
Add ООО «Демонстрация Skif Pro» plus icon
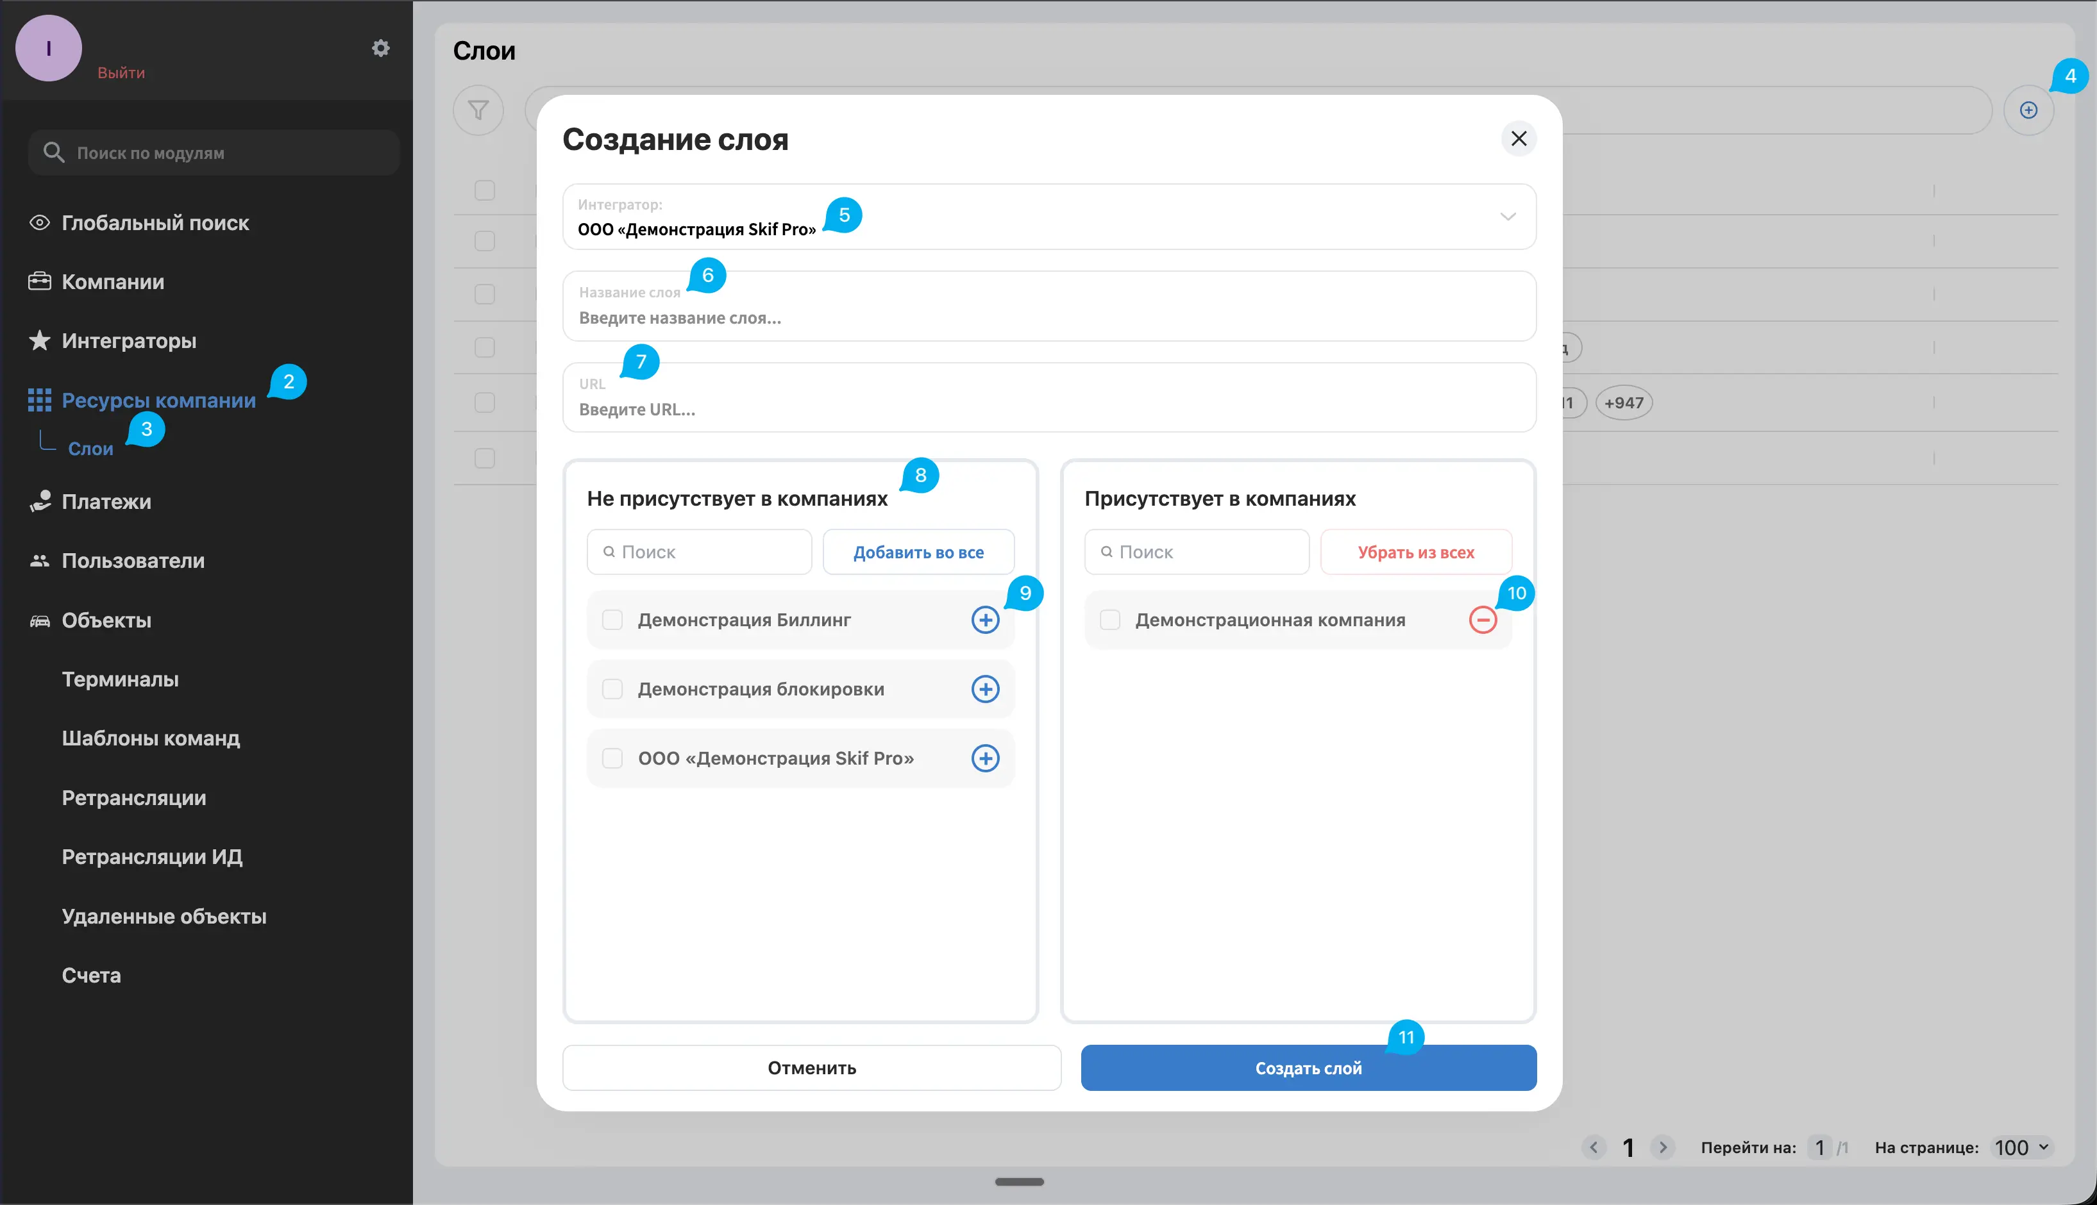[x=984, y=758]
